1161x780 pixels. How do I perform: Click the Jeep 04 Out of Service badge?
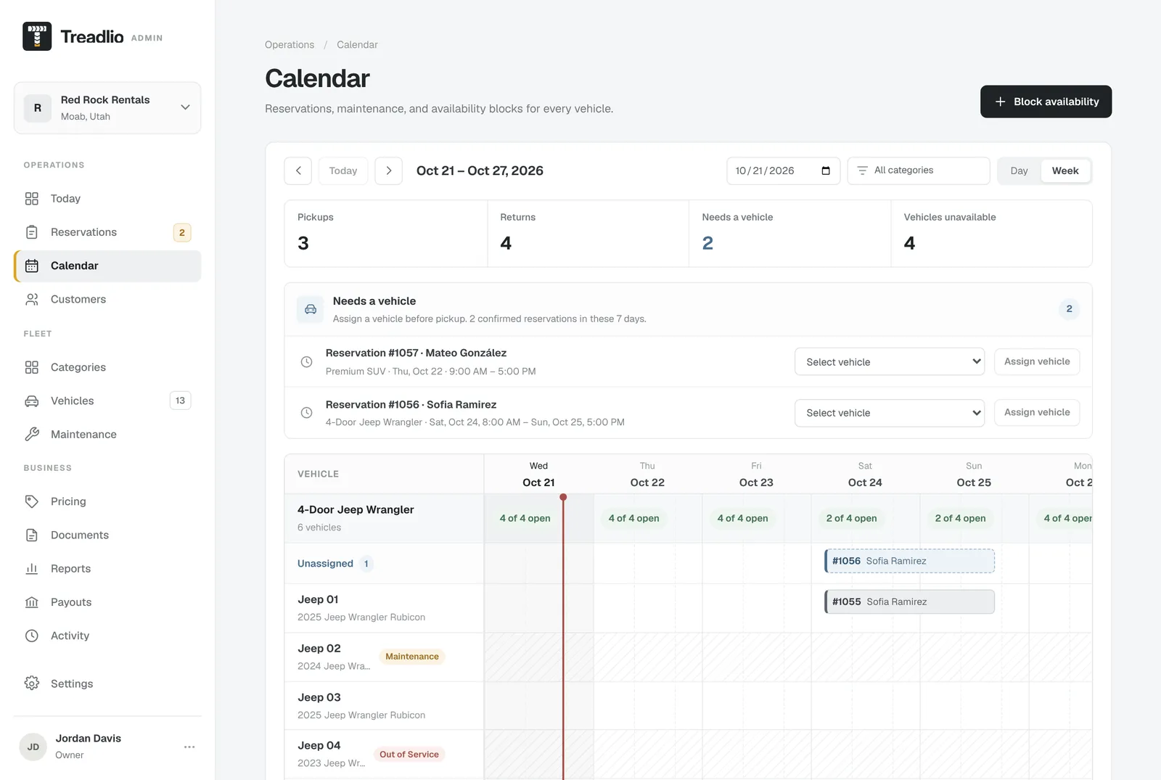(409, 755)
